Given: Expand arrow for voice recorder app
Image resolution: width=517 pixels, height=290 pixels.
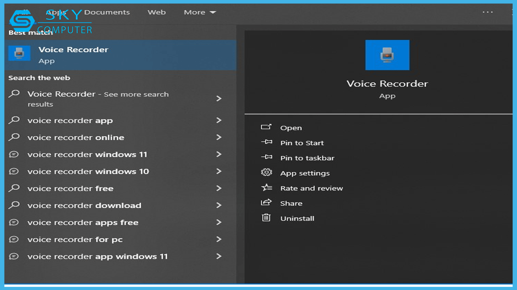Looking at the screenshot, I should (219, 120).
